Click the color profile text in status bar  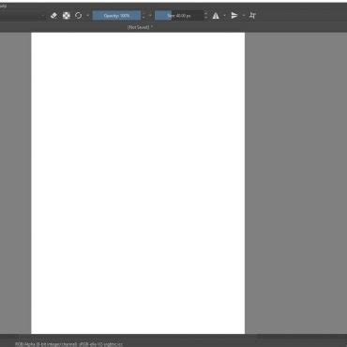pyautogui.click(x=68, y=344)
